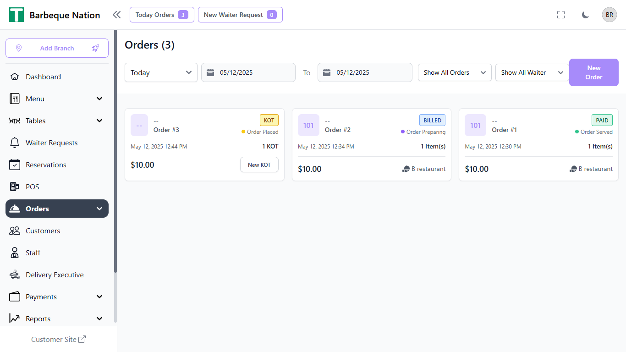This screenshot has width=626, height=352.
Task: Select the Staff person icon
Action: (x=15, y=253)
